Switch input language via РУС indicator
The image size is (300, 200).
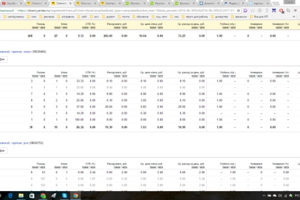297,195
